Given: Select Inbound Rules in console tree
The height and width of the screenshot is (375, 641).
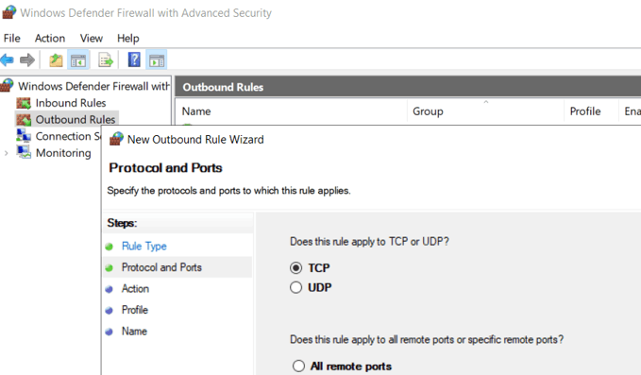Looking at the screenshot, I should tap(70, 103).
